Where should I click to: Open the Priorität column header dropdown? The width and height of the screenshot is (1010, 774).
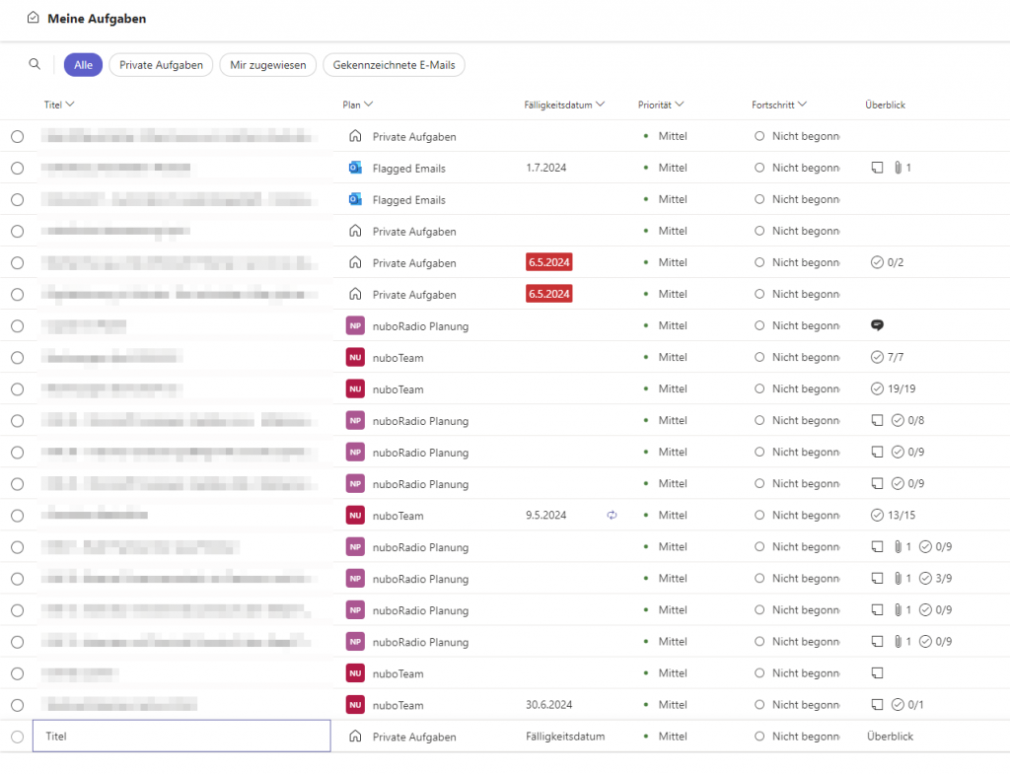pyautogui.click(x=661, y=105)
